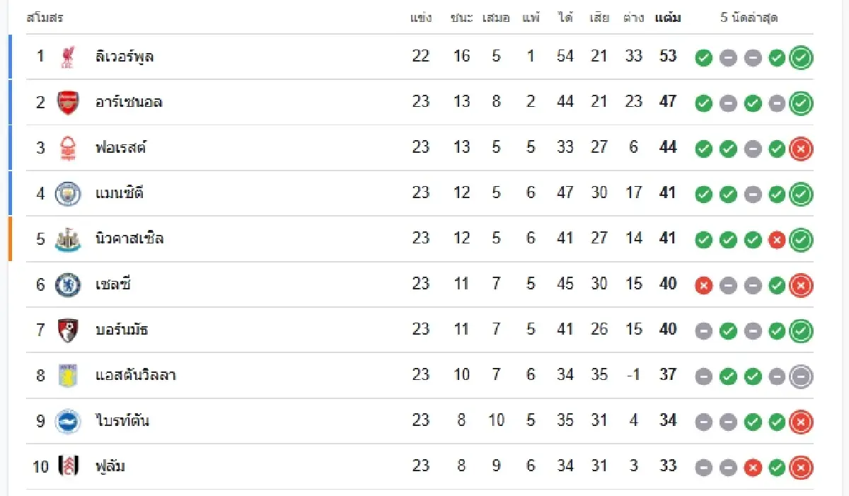Click the 5 นัดล่าสุด column header
This screenshot has width=849, height=496.
click(x=749, y=18)
